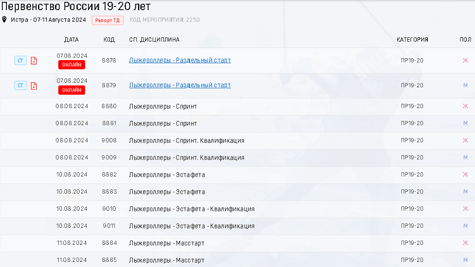Open Лыжероллеры - Раздельный старт link, code 8879
Viewport: 475px width, 267px height.
tap(180, 85)
